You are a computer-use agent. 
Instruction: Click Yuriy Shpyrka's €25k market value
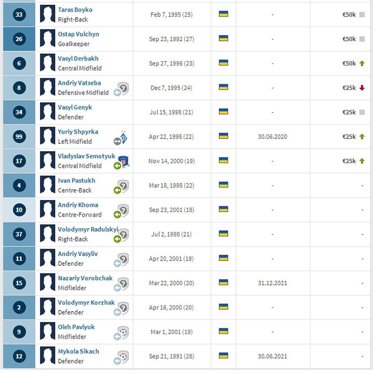coord(349,137)
